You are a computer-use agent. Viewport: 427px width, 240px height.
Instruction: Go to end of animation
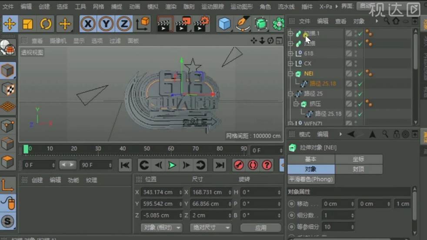click(x=220, y=165)
